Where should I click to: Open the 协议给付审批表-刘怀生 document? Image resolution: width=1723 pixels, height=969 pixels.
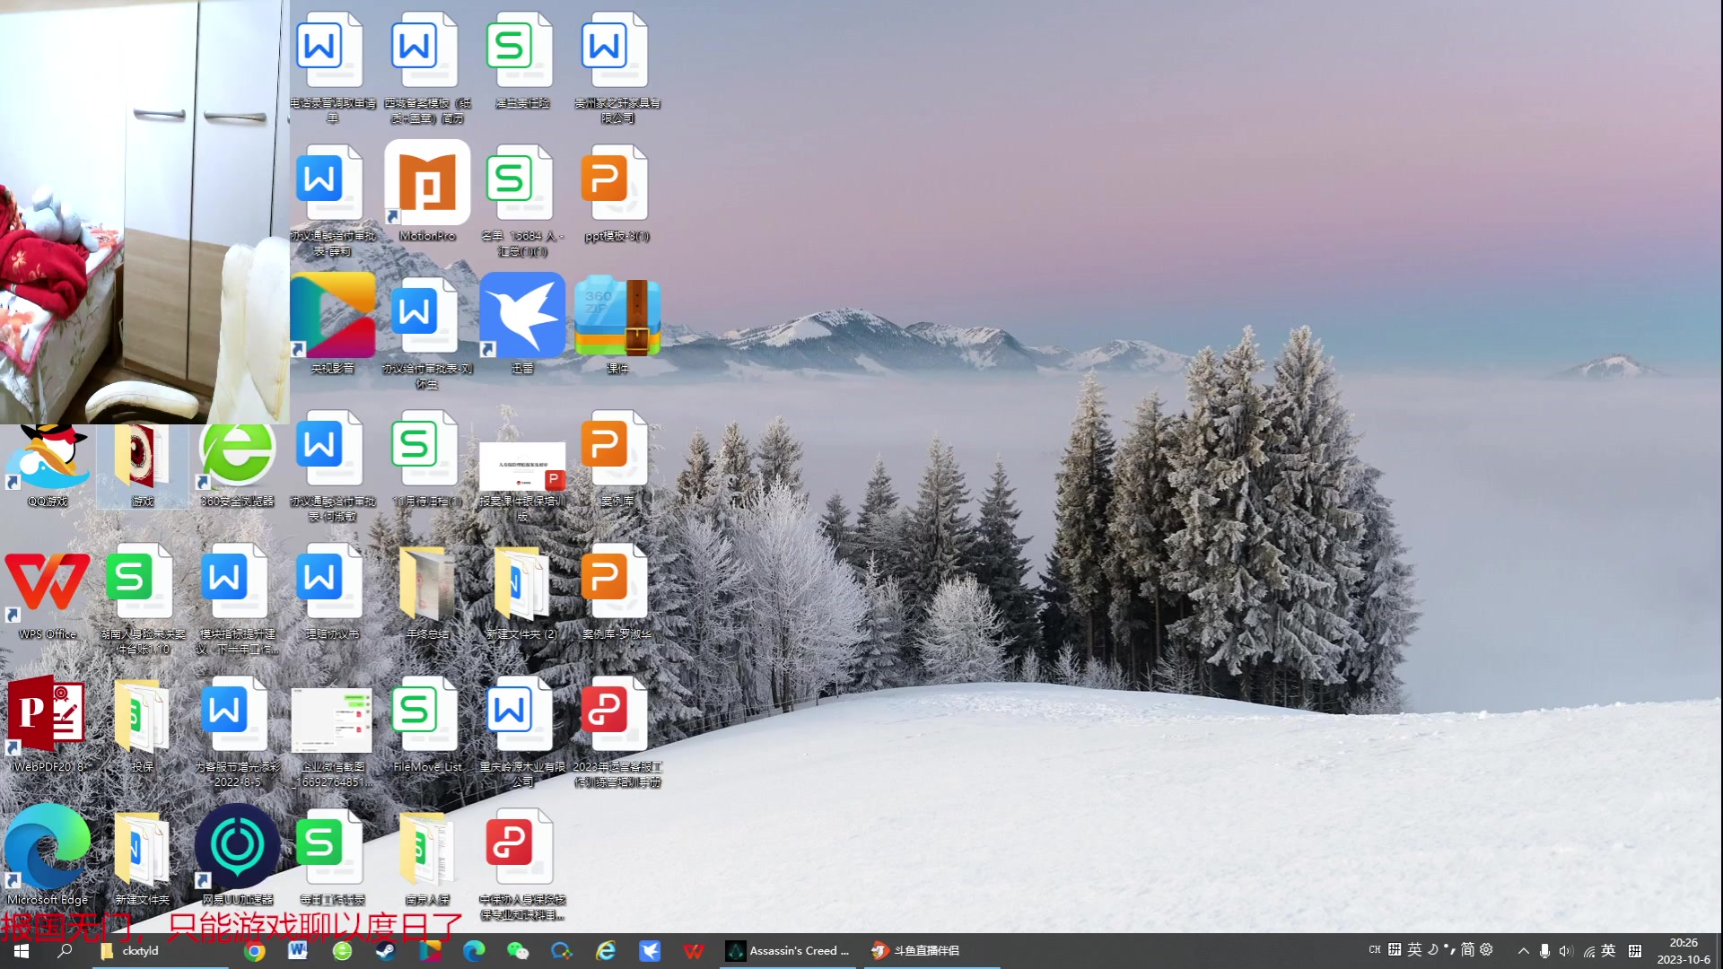(x=427, y=332)
